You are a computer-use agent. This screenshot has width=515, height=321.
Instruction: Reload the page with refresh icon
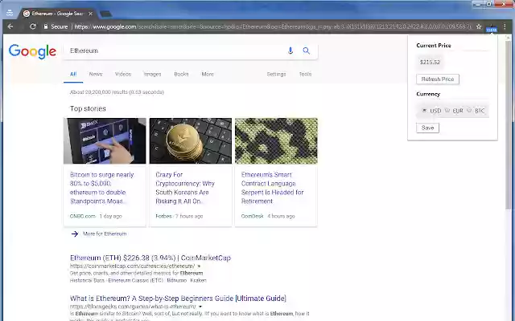32,26
